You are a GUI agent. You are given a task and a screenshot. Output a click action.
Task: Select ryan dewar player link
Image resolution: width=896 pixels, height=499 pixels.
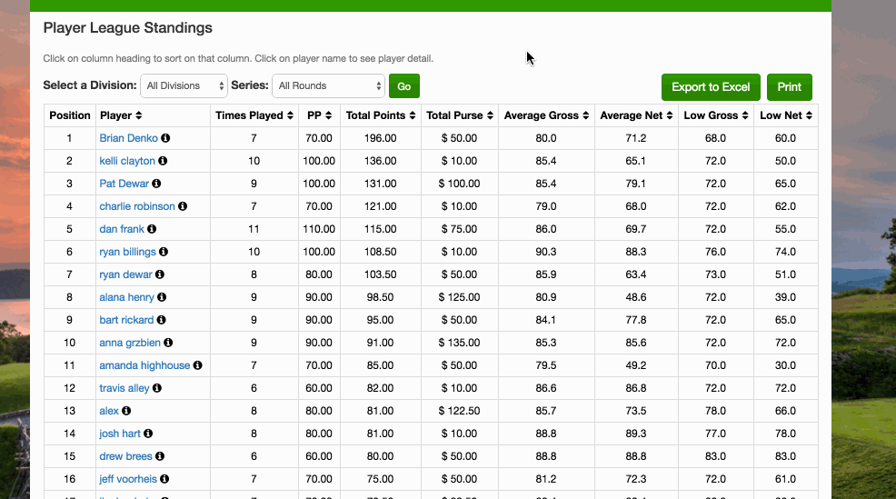pyautogui.click(x=125, y=274)
